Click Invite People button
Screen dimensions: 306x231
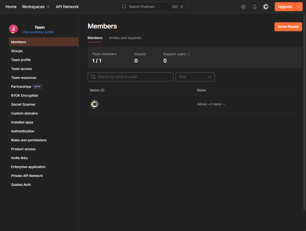(x=288, y=27)
